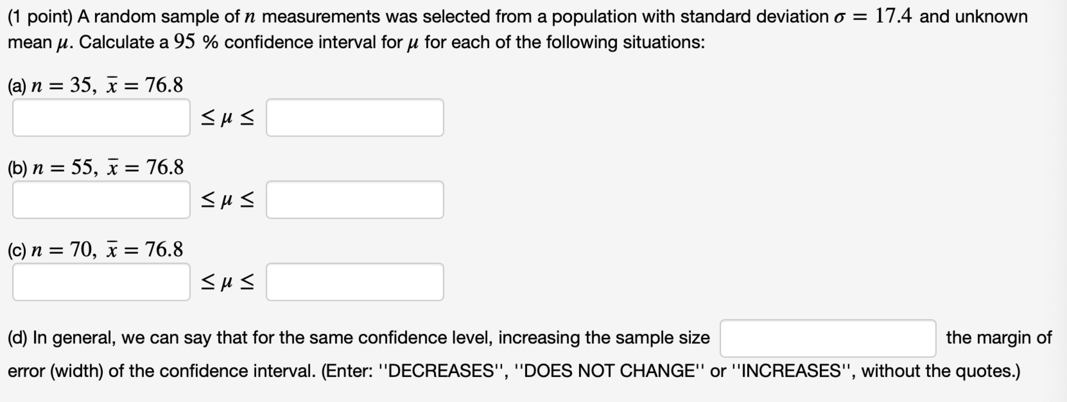The height and width of the screenshot is (402, 1067).
Task: Select the upper bound box for part (c)
Action: (355, 282)
